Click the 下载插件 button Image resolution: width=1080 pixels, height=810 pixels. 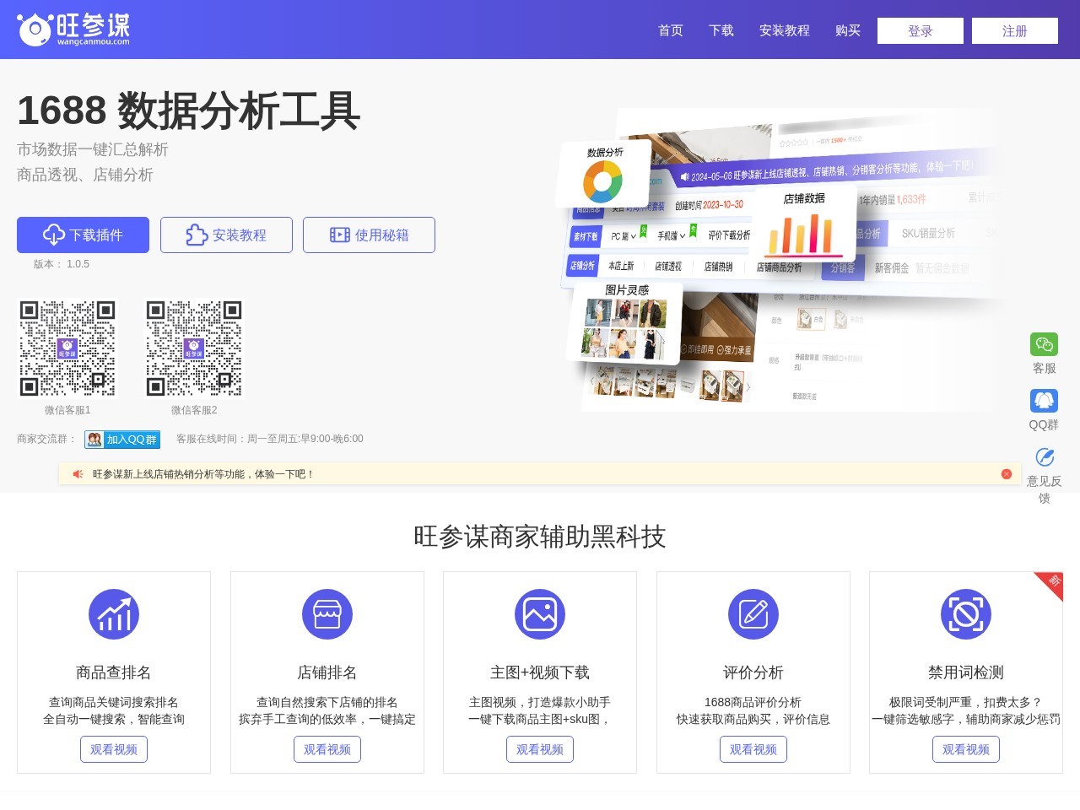point(83,235)
